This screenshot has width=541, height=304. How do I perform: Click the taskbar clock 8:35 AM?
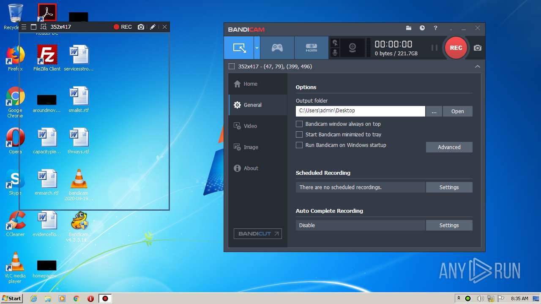point(520,299)
